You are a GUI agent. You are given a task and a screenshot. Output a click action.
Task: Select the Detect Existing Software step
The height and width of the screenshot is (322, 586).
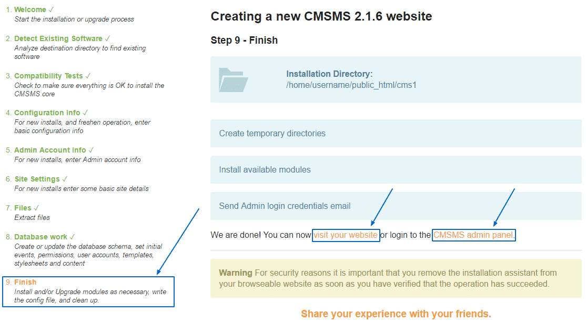point(58,38)
